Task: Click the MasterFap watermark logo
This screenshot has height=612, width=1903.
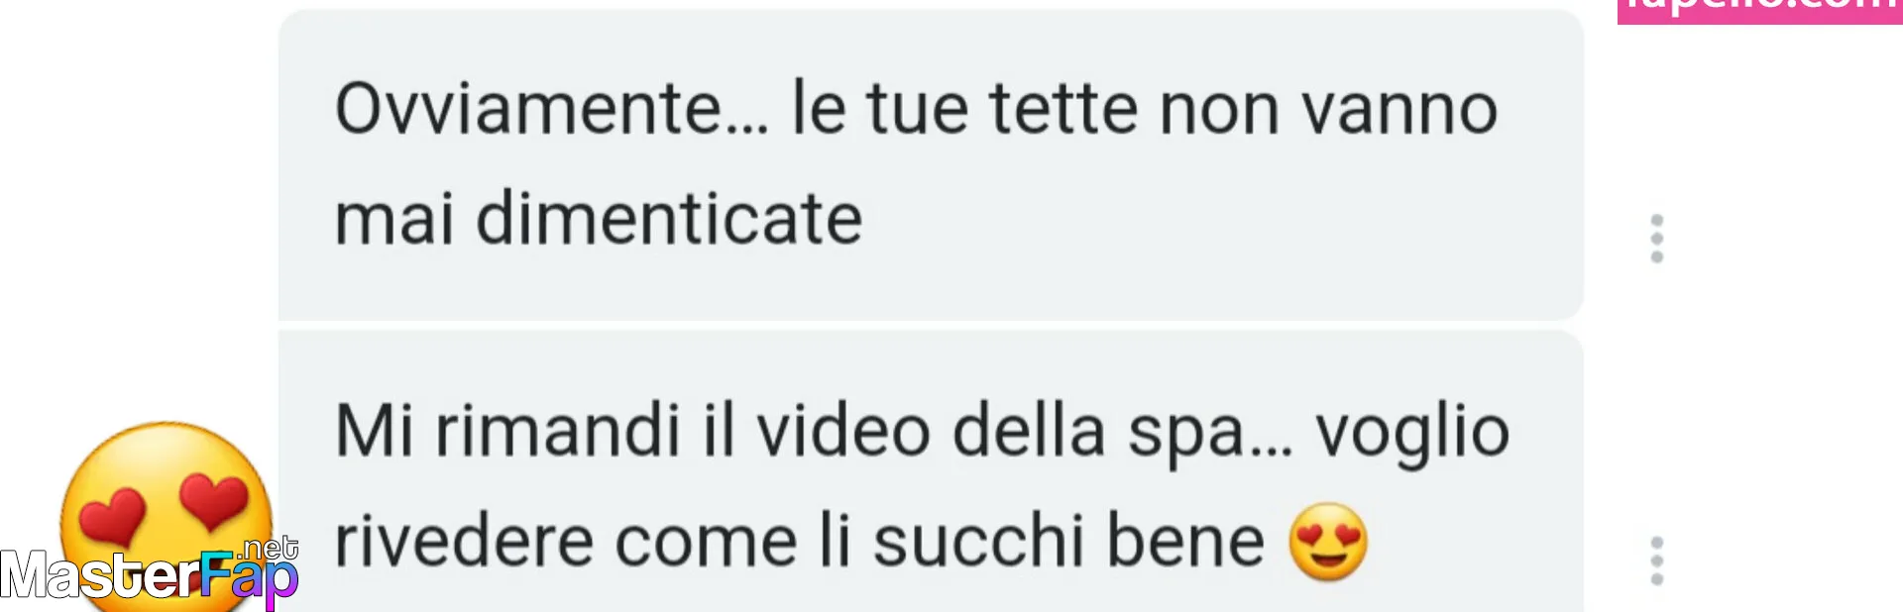Action: tap(149, 573)
